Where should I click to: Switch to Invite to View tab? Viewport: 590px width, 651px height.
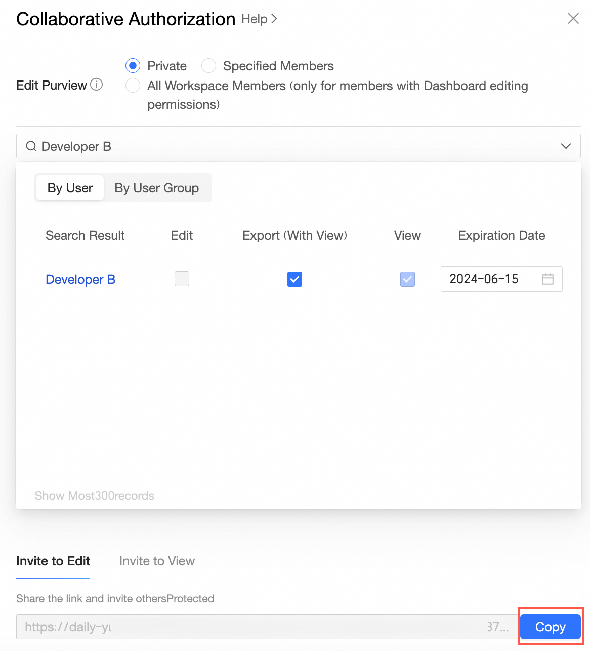(157, 561)
